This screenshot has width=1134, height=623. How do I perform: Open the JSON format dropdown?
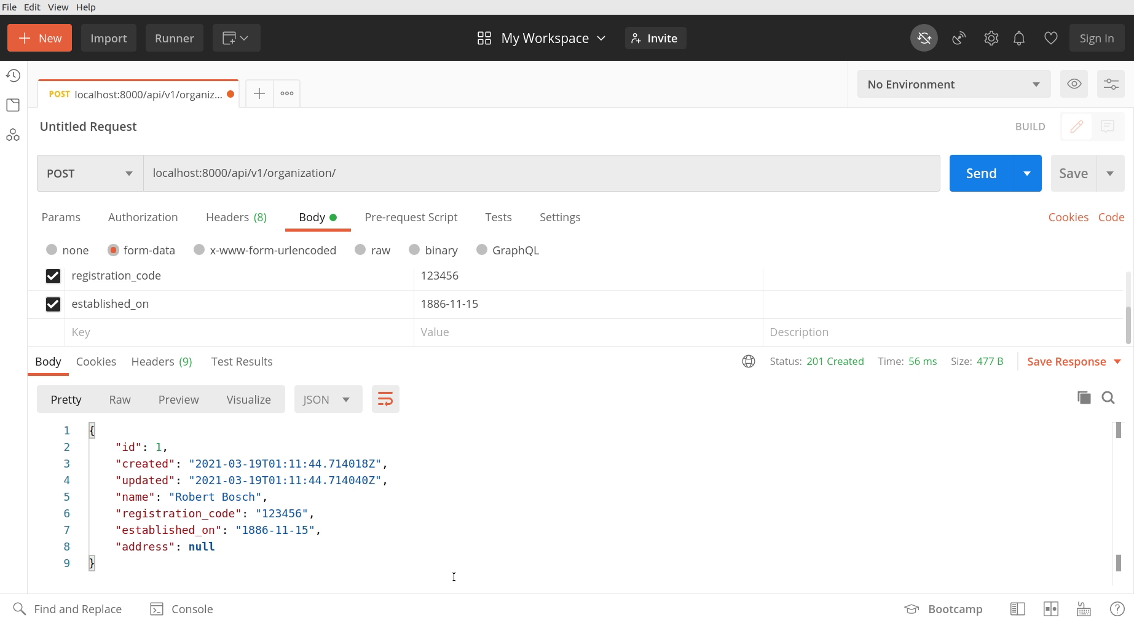click(x=328, y=399)
